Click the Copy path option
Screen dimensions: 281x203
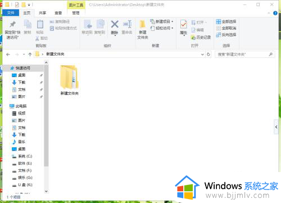coord(60,22)
